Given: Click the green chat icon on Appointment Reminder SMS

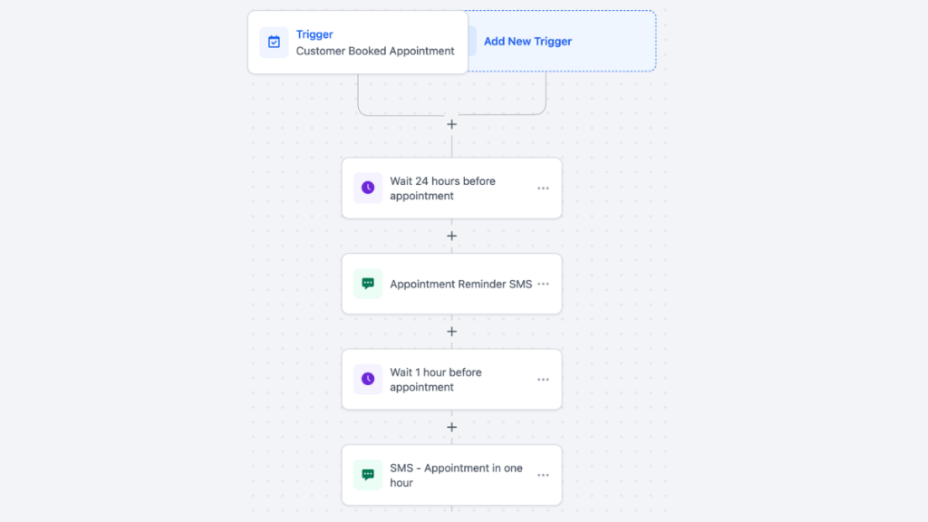Looking at the screenshot, I should [x=368, y=284].
